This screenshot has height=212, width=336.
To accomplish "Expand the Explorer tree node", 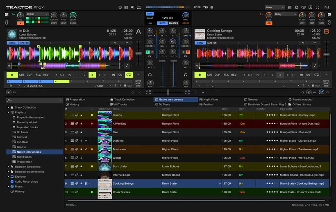I will pos(8,176).
